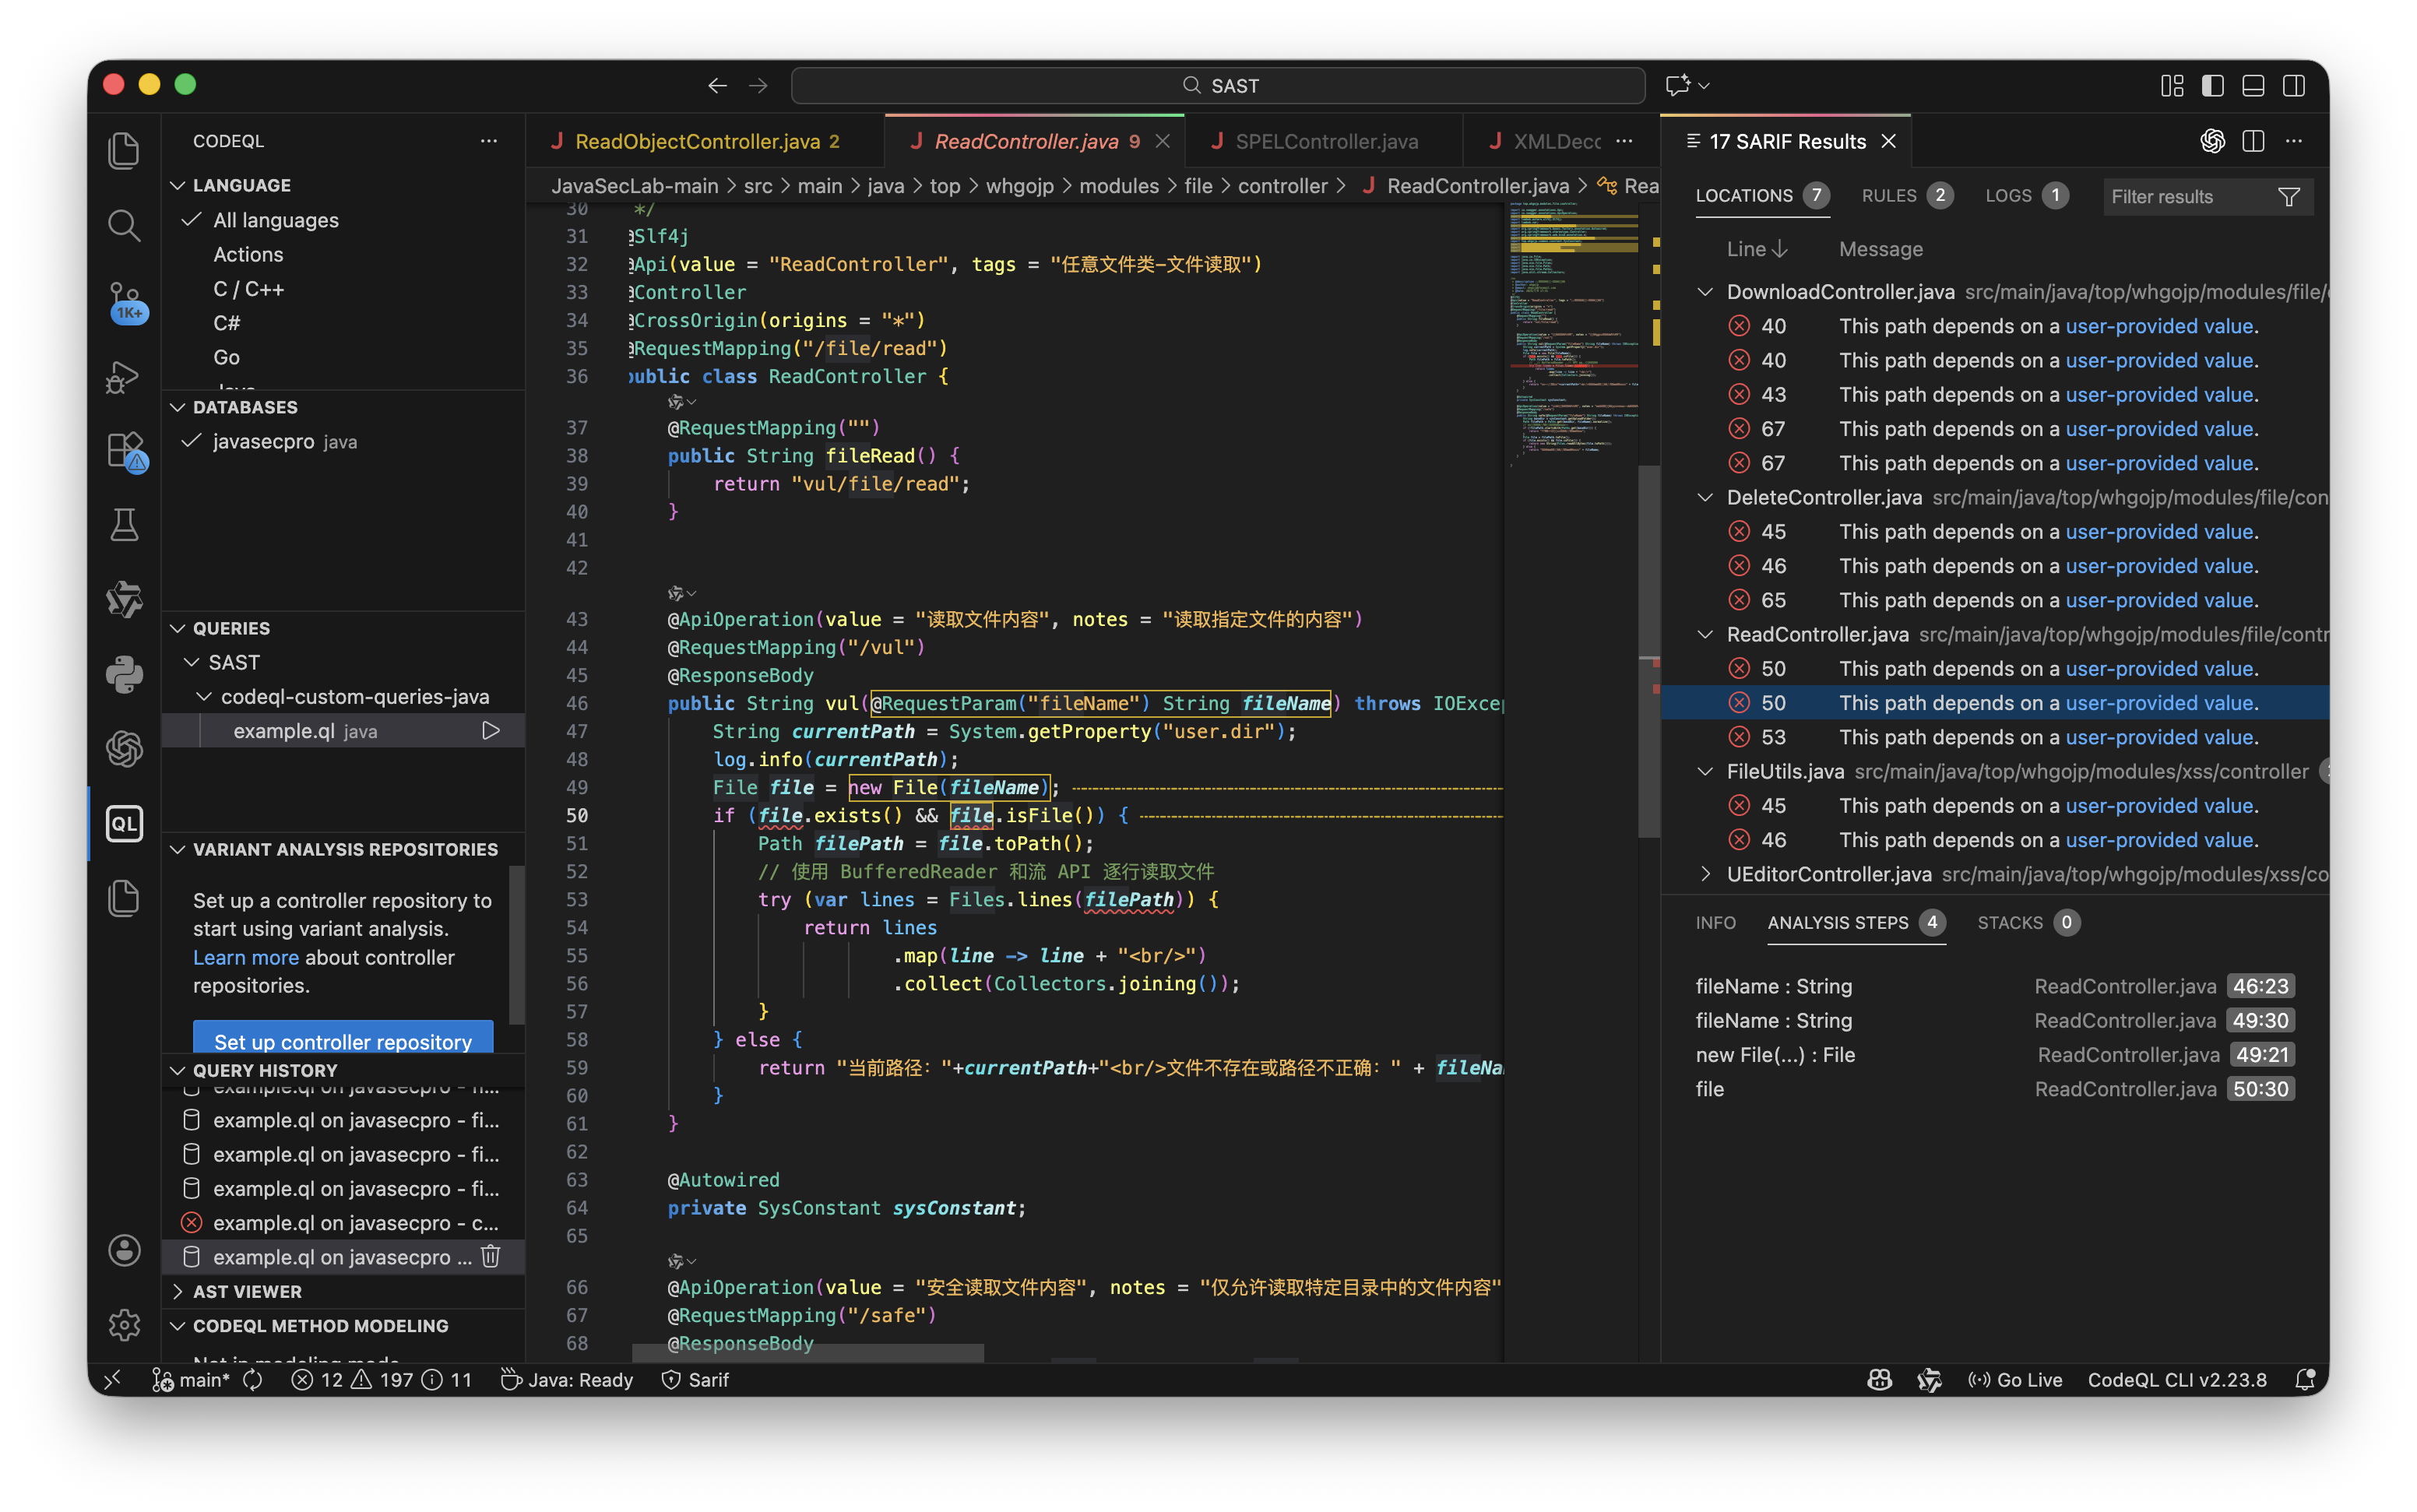Open the SPELController.java editor tab

click(1325, 141)
